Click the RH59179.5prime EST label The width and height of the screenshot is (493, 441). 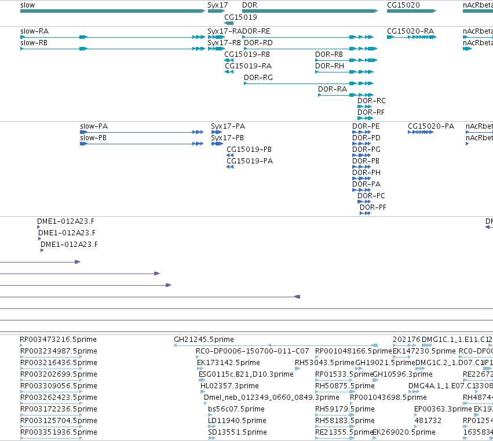point(345,410)
